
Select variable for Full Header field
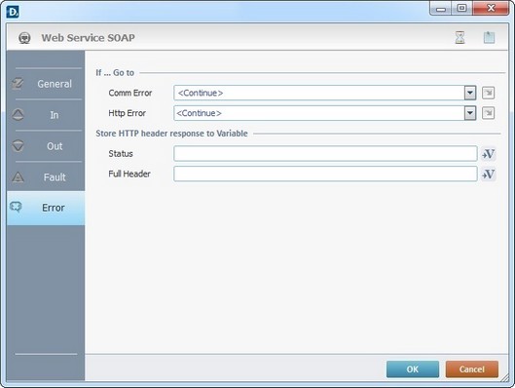tap(488, 175)
